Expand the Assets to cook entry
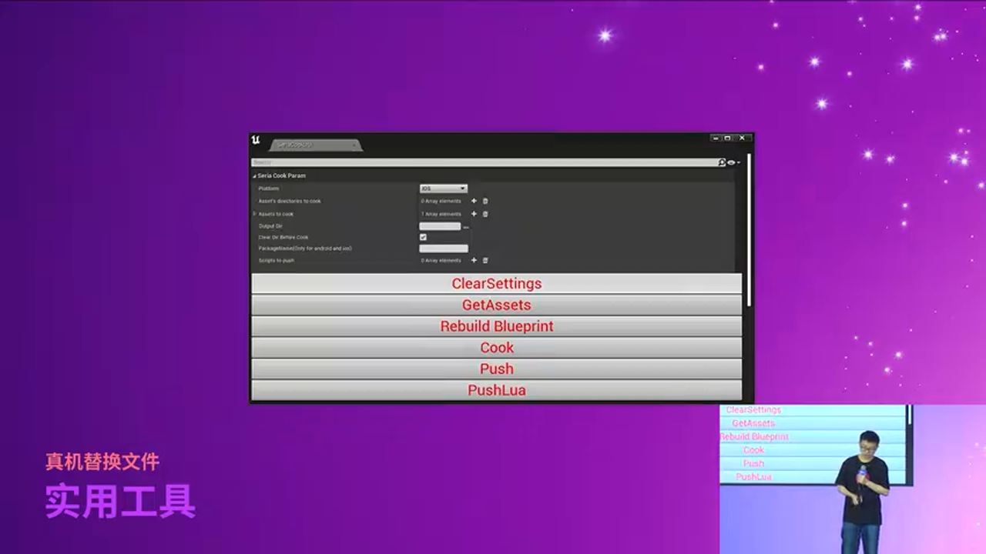This screenshot has height=554, width=986. 254,214
